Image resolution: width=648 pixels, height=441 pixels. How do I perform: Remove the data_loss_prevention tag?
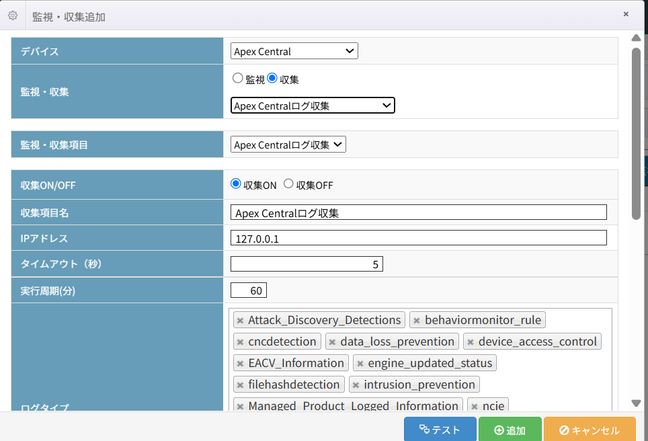332,342
